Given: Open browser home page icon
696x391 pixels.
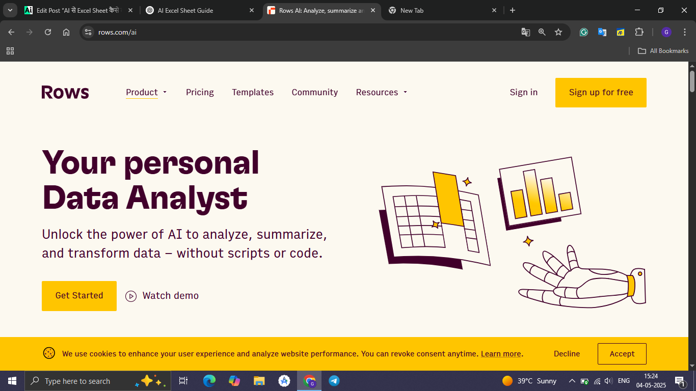Looking at the screenshot, I should (66, 32).
